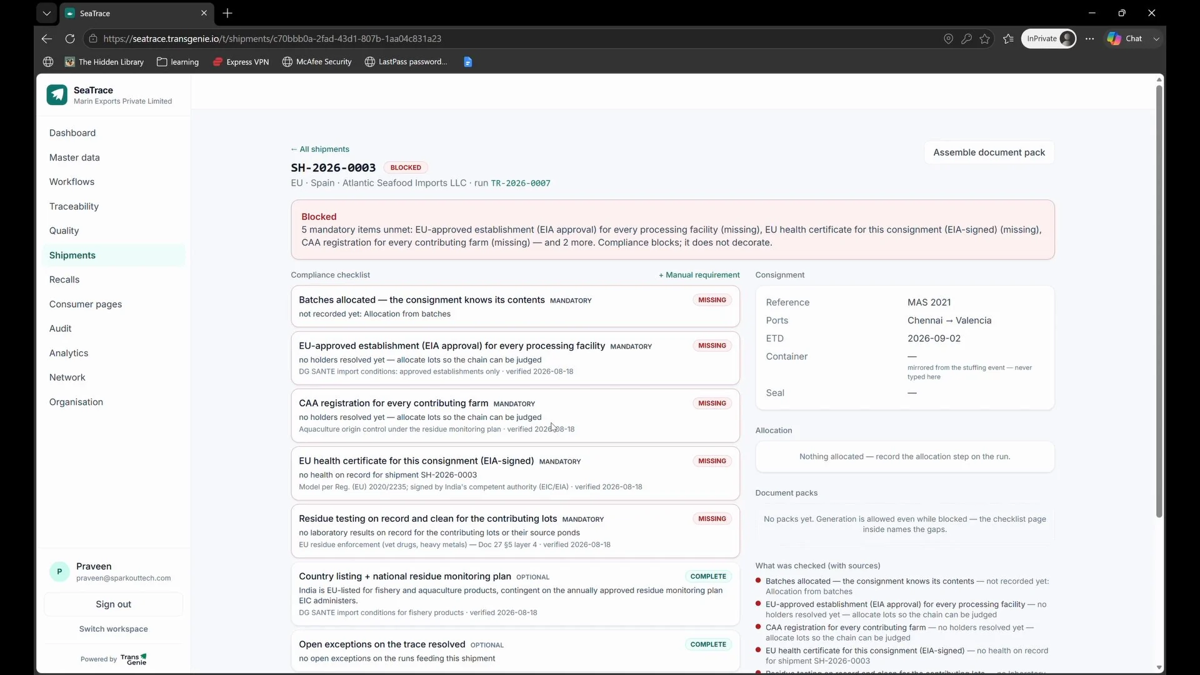Navigate to Quality page

point(64,231)
